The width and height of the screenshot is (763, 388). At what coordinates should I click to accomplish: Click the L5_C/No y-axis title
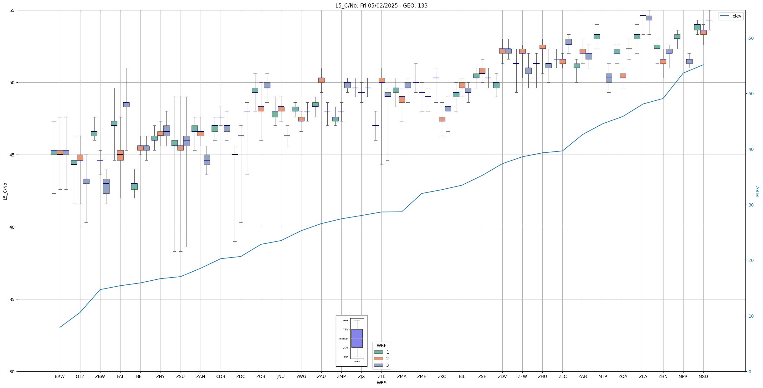coord(5,191)
